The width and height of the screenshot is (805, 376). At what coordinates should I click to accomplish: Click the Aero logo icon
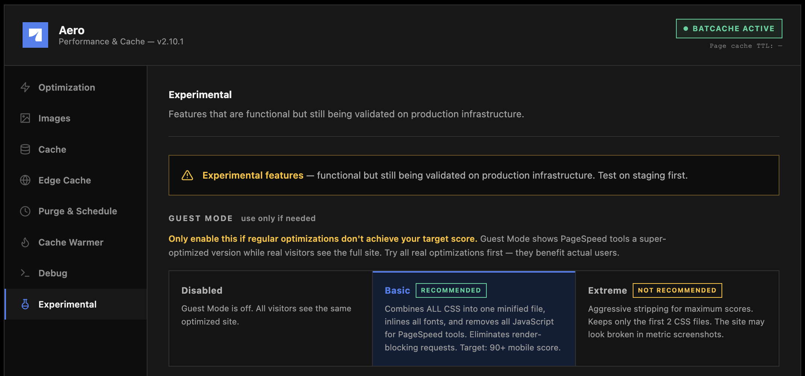35,35
